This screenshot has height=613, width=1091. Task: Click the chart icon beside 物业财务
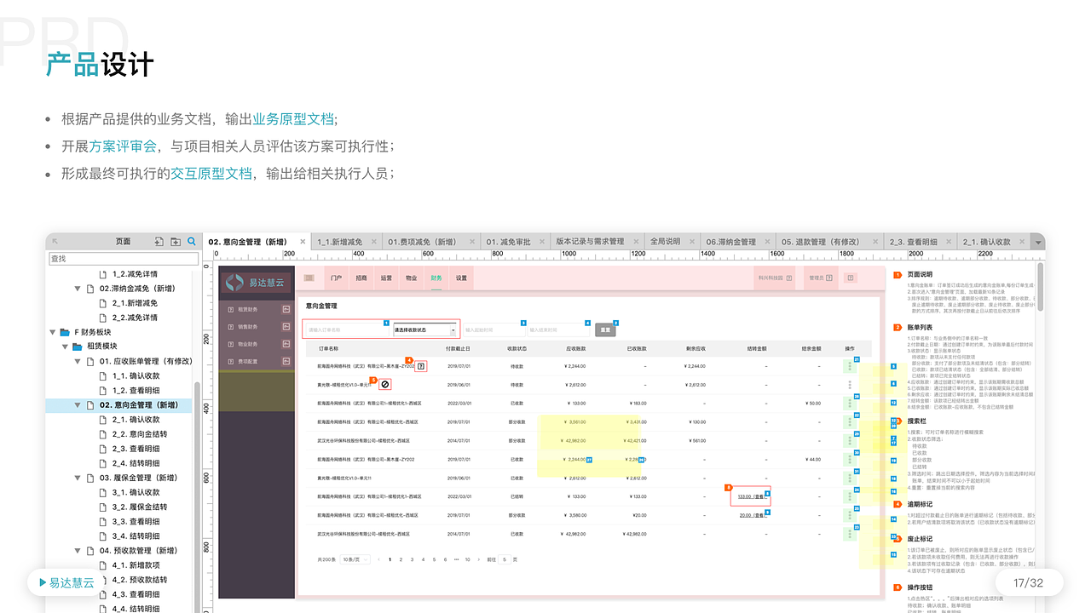tap(286, 345)
